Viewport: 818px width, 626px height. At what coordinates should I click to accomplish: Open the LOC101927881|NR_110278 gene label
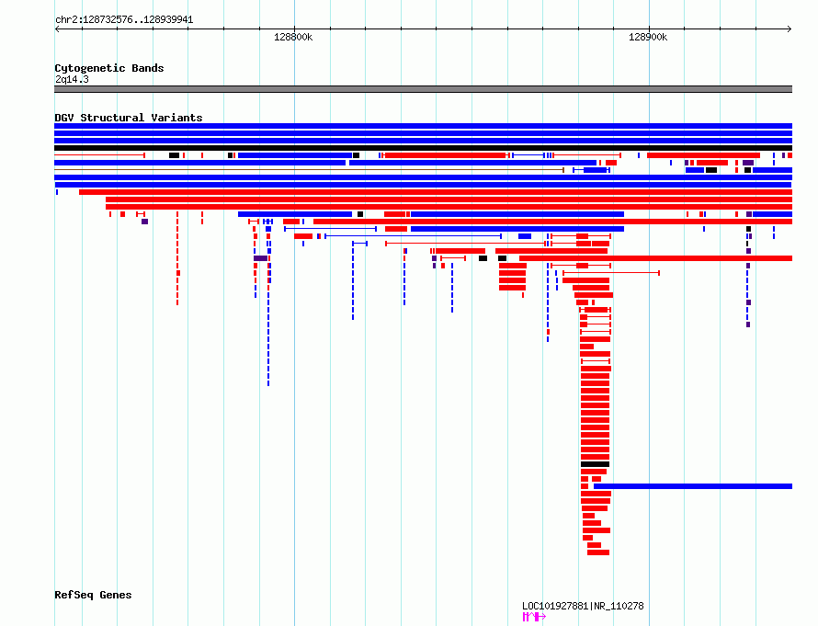click(583, 606)
